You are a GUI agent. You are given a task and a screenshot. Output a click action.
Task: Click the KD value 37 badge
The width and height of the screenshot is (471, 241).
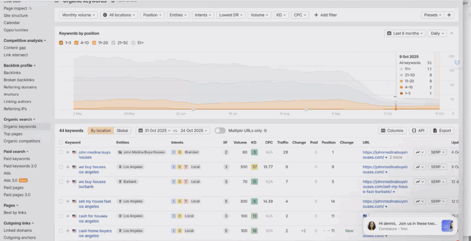click(x=254, y=167)
